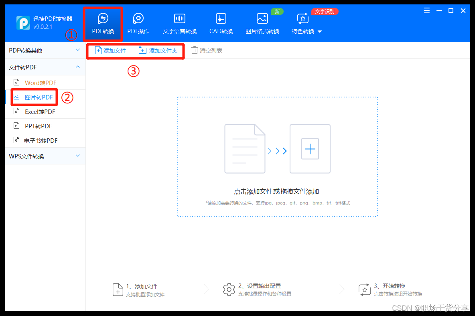Select Word转PDF in the sidebar
Viewport: 475px width, 316px height.
pyautogui.click(x=45, y=83)
